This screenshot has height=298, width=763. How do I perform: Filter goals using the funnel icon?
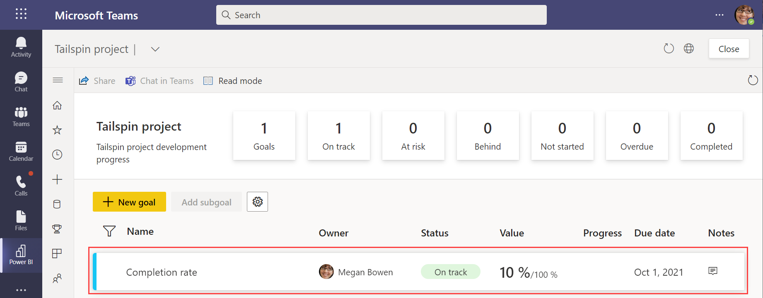click(x=109, y=231)
